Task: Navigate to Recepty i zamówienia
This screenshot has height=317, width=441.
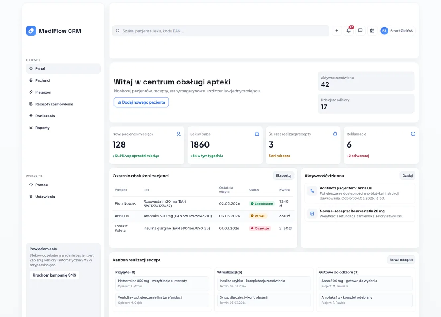Action: coord(63,104)
